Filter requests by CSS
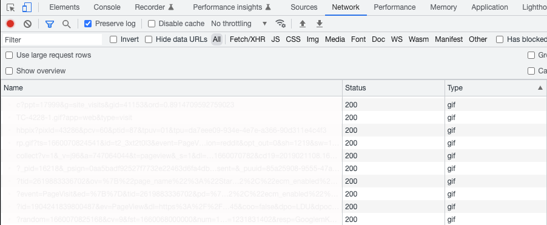The width and height of the screenshot is (547, 225). [x=293, y=39]
